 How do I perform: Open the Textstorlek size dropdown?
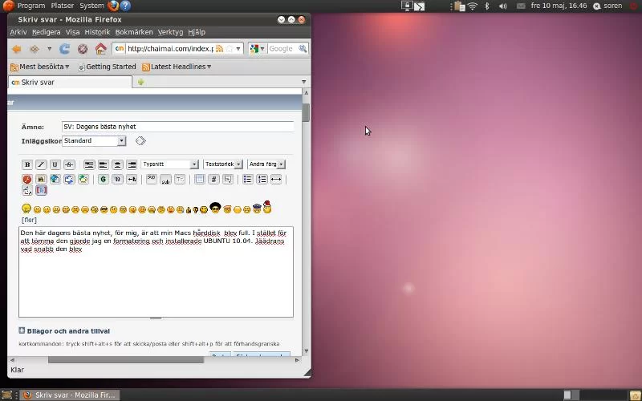pos(223,164)
